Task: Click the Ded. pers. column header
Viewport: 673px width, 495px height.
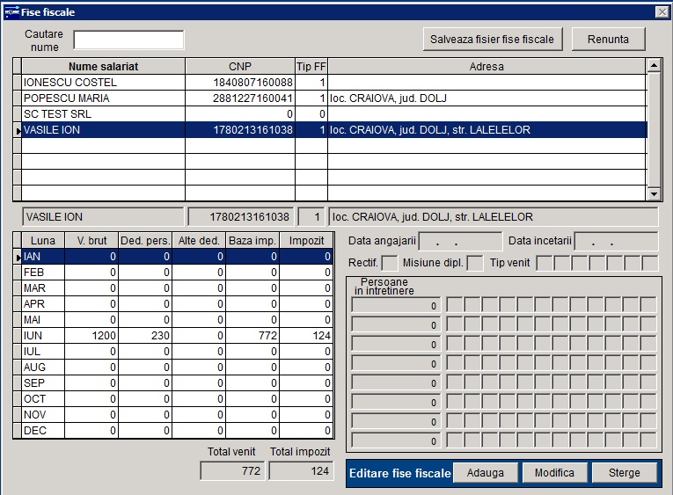Action: click(x=145, y=241)
